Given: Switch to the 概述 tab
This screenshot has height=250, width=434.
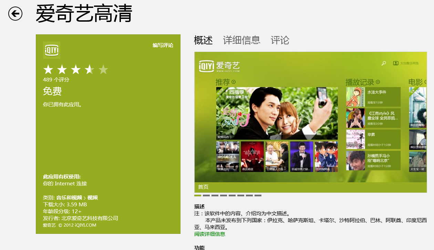Looking at the screenshot, I should click(x=203, y=40).
